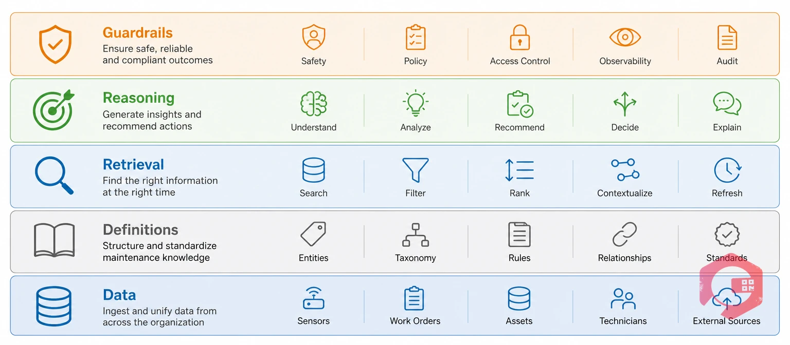Select the Work Orders clipboard icon
This screenshot has width=790, height=345.
(x=415, y=299)
